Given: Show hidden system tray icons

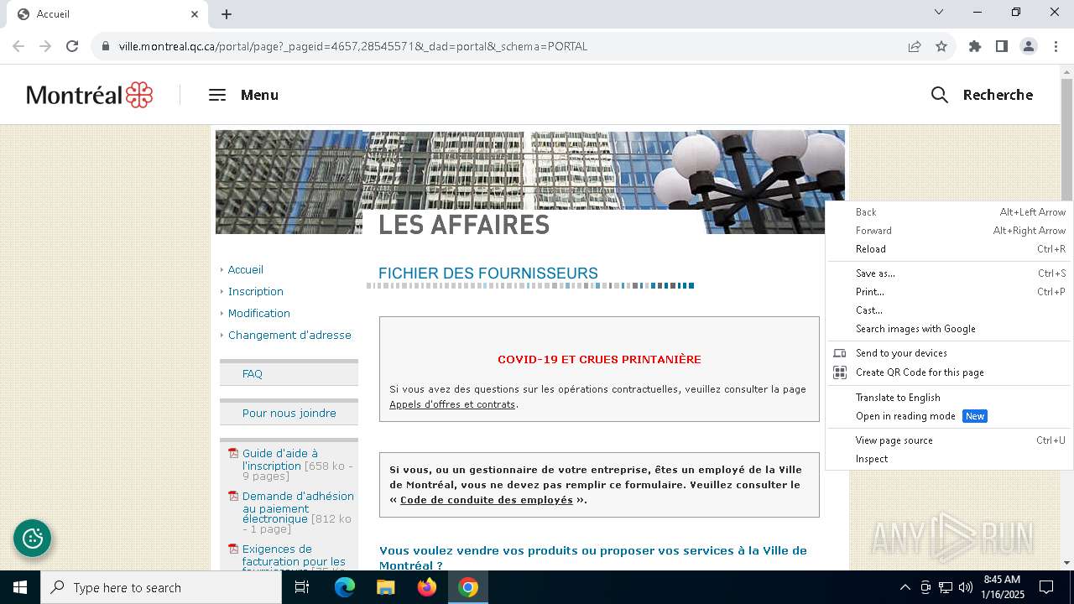Looking at the screenshot, I should [x=905, y=587].
